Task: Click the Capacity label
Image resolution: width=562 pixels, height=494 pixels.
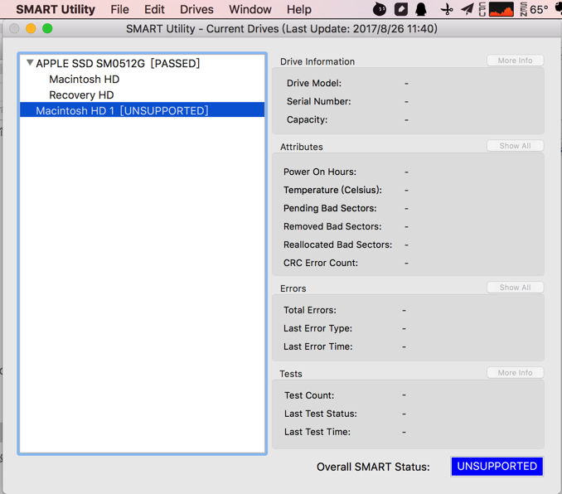Action: 308,119
